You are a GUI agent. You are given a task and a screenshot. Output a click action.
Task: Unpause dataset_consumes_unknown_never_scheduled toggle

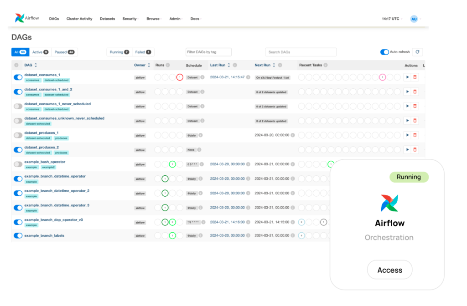coord(18,120)
